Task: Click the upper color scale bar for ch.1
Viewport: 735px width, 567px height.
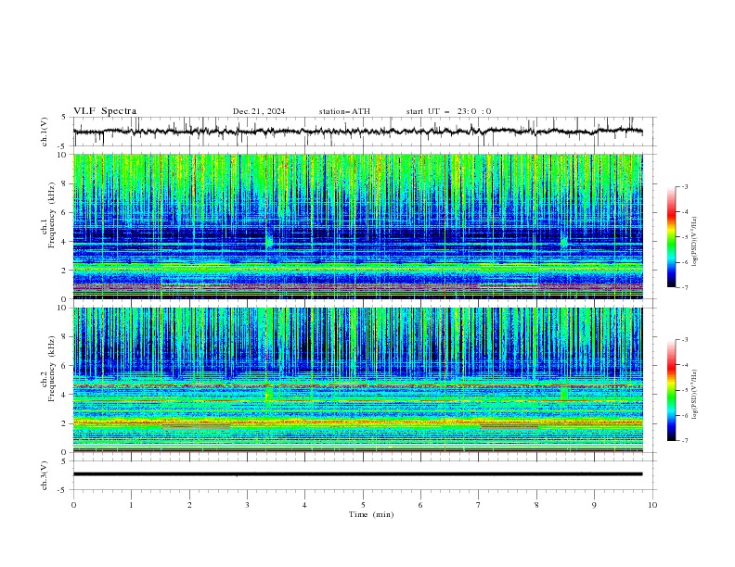Action: (672, 237)
